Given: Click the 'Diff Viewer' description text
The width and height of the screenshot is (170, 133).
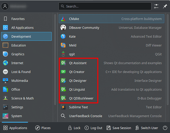Looking at the screenshot, I should 154,45.
